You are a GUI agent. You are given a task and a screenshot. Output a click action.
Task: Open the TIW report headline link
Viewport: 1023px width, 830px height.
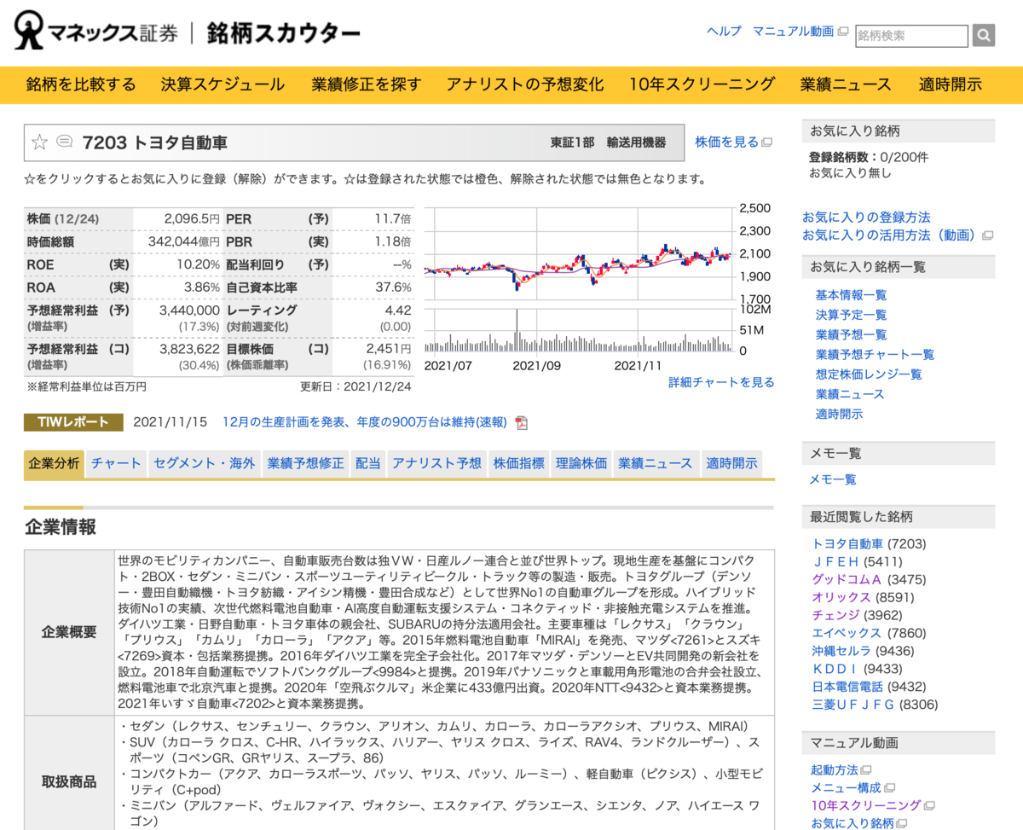tap(365, 422)
